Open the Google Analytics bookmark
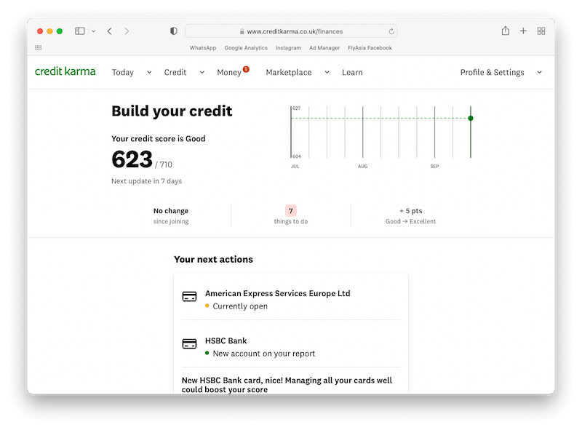 [x=246, y=48]
